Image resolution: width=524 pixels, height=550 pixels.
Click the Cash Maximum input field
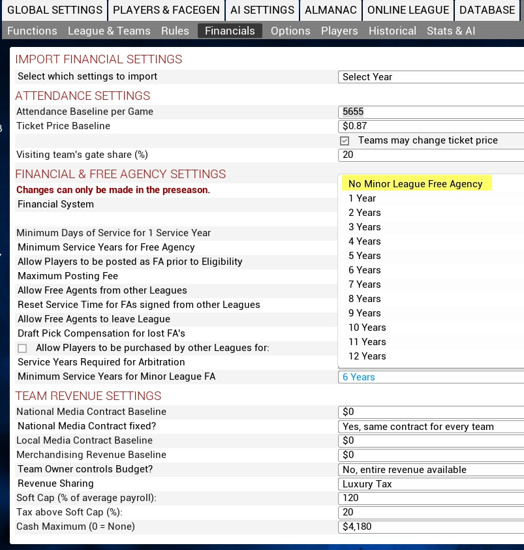(431, 527)
